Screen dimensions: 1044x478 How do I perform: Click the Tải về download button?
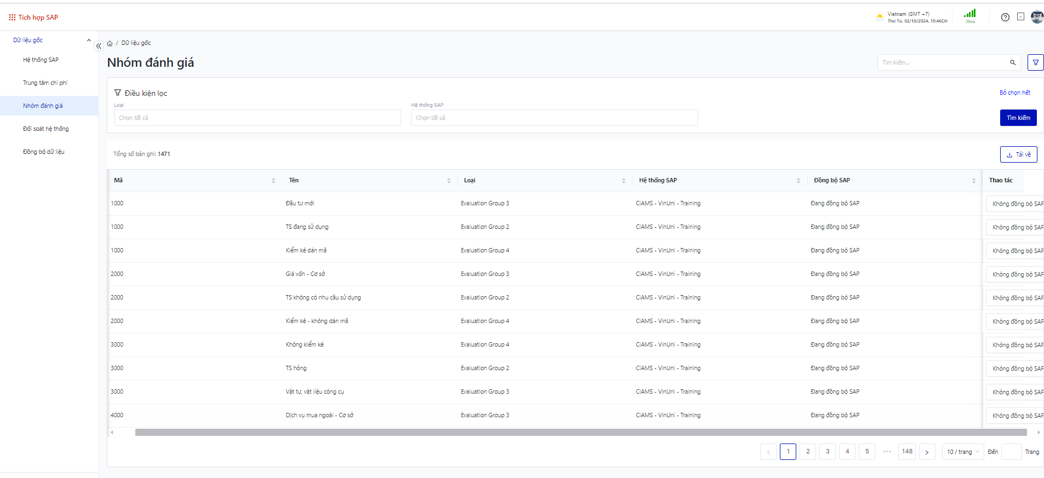click(1018, 154)
